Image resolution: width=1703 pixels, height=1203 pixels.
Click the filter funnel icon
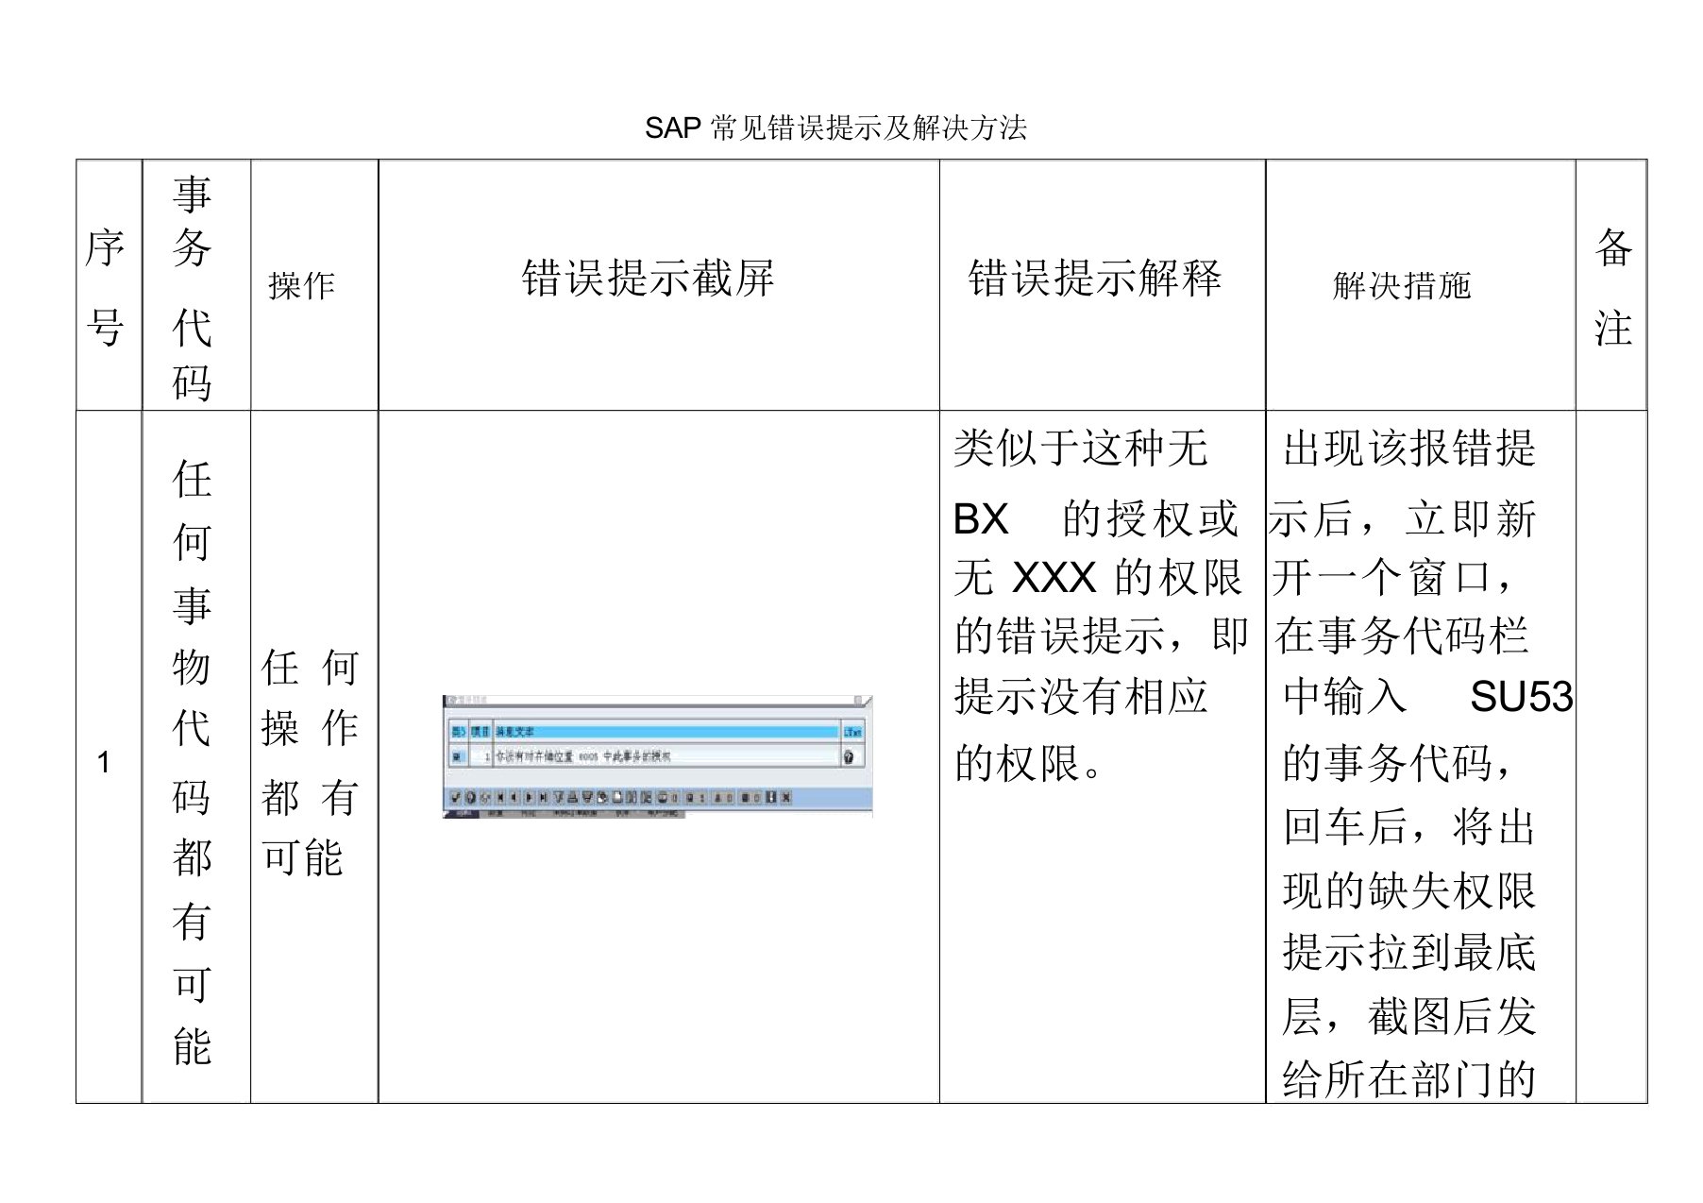[559, 797]
